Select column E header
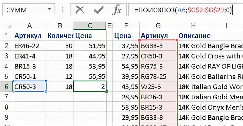This screenshot has height=126, width=243. tap(109, 26)
